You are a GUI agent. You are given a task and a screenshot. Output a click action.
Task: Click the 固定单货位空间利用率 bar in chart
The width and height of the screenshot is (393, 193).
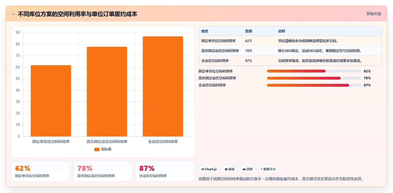pyautogui.click(x=51, y=101)
